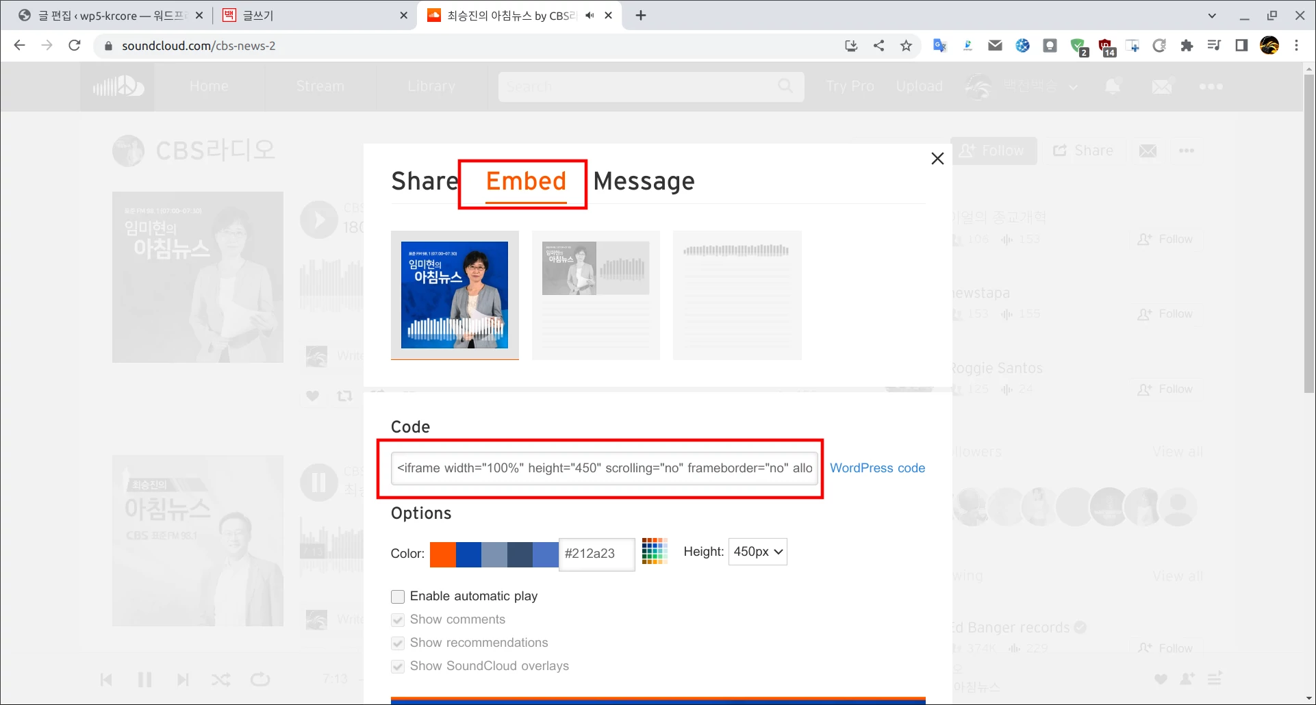
Task: Toggle repeat in player bar
Action: pos(260,680)
